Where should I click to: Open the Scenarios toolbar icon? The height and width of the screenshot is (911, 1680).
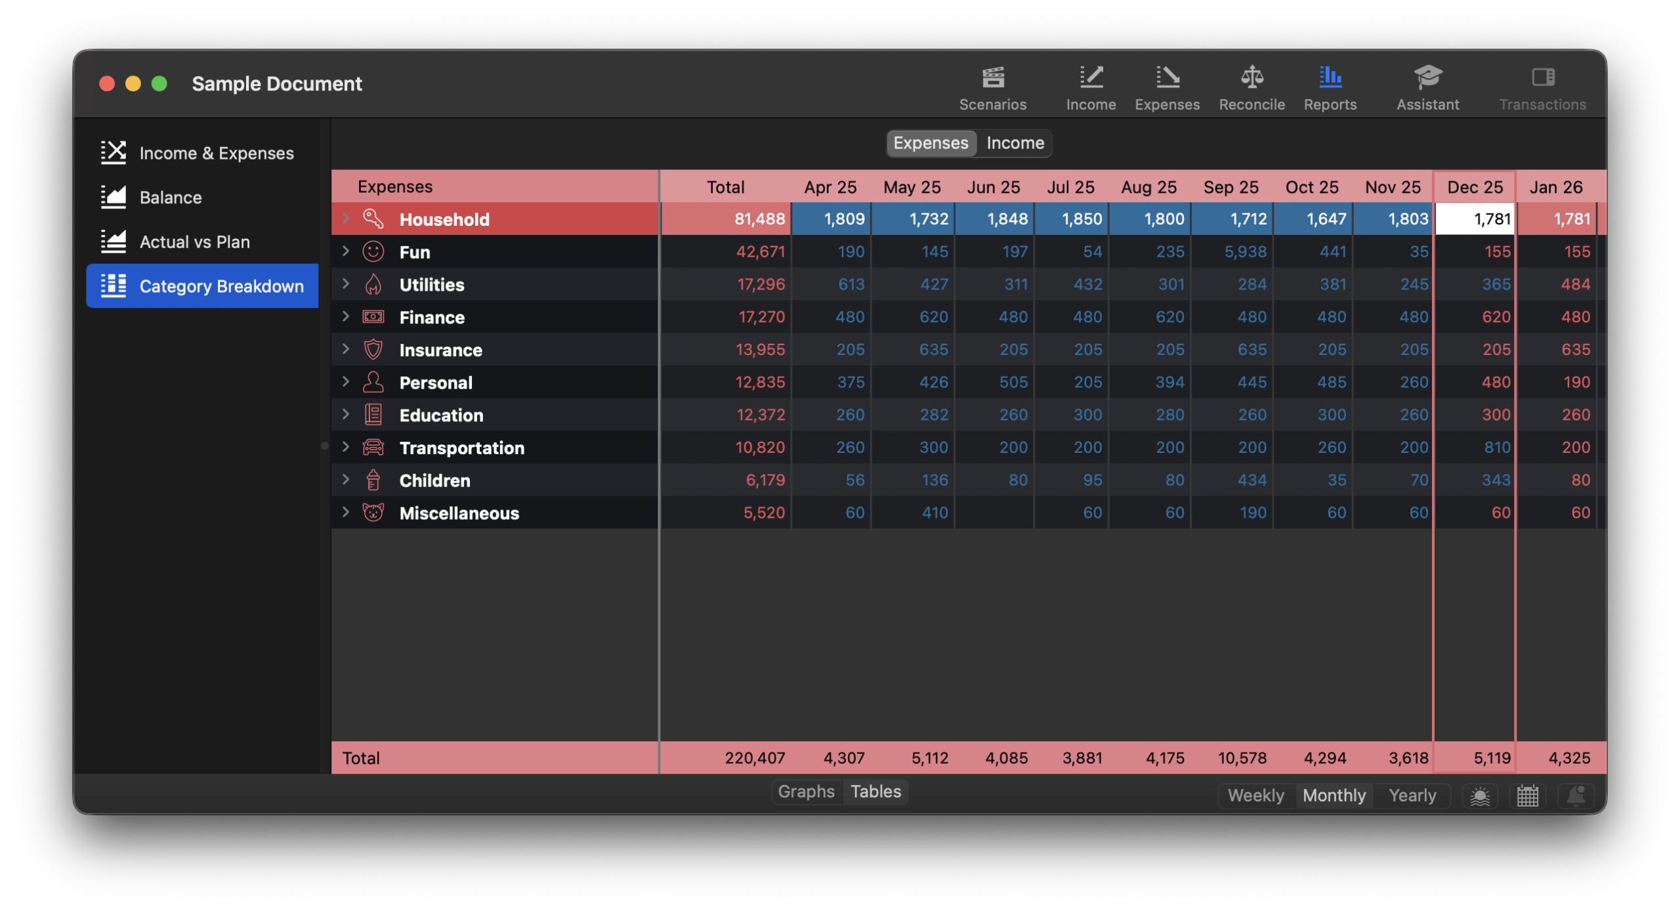click(992, 78)
